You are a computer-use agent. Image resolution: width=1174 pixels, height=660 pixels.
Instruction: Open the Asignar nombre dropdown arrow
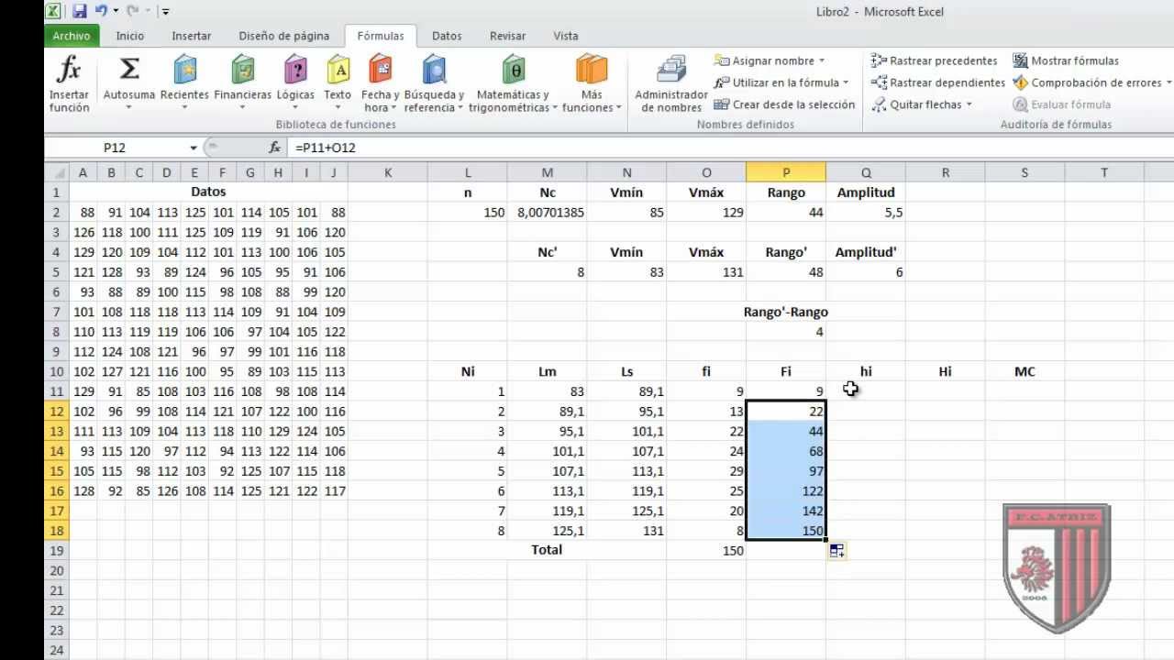pos(822,61)
